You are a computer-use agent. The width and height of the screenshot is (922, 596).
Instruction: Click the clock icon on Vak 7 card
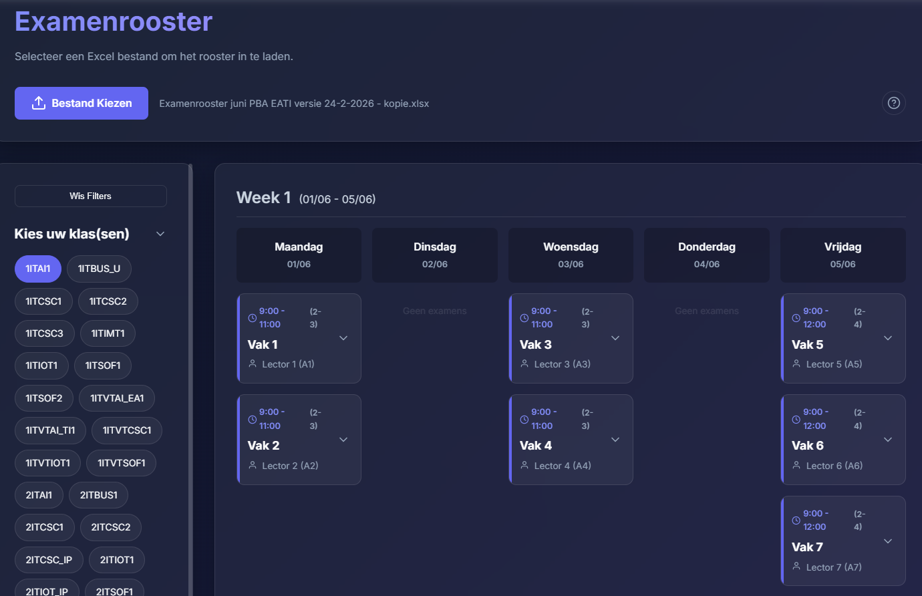coord(796,520)
